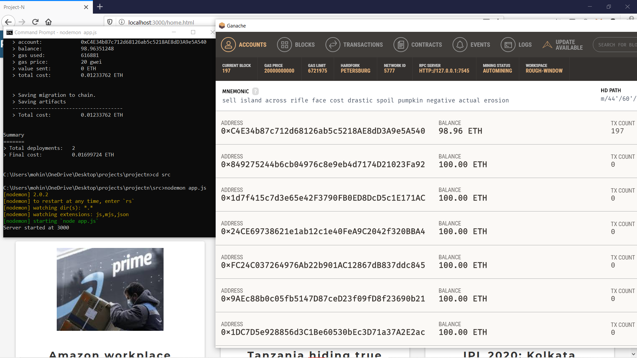Open the Accounts page icon

coord(228,45)
